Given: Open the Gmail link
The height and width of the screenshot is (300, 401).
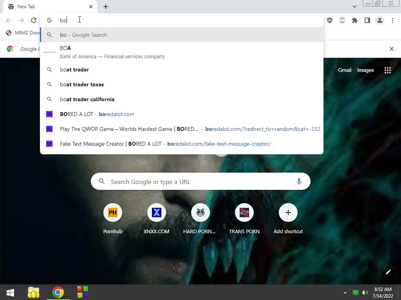Looking at the screenshot, I should pyautogui.click(x=345, y=70).
